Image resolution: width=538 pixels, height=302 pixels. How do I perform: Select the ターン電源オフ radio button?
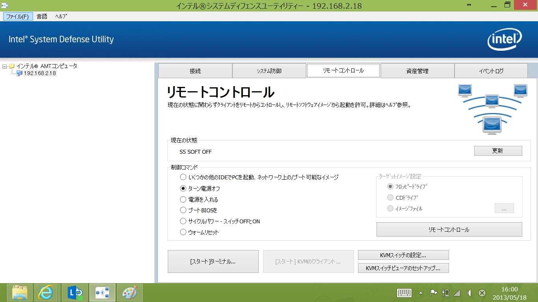(x=183, y=188)
